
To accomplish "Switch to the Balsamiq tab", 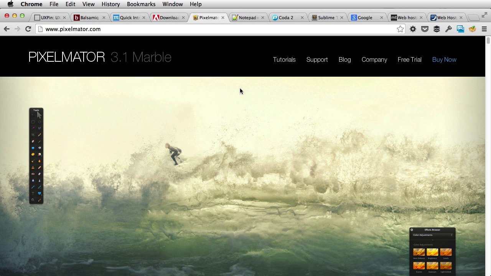I will pos(89,18).
